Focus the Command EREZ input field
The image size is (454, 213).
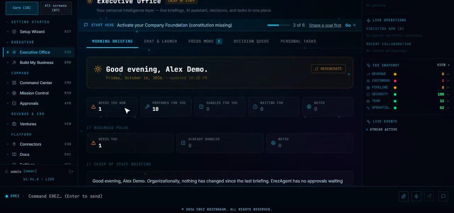click(x=211, y=196)
